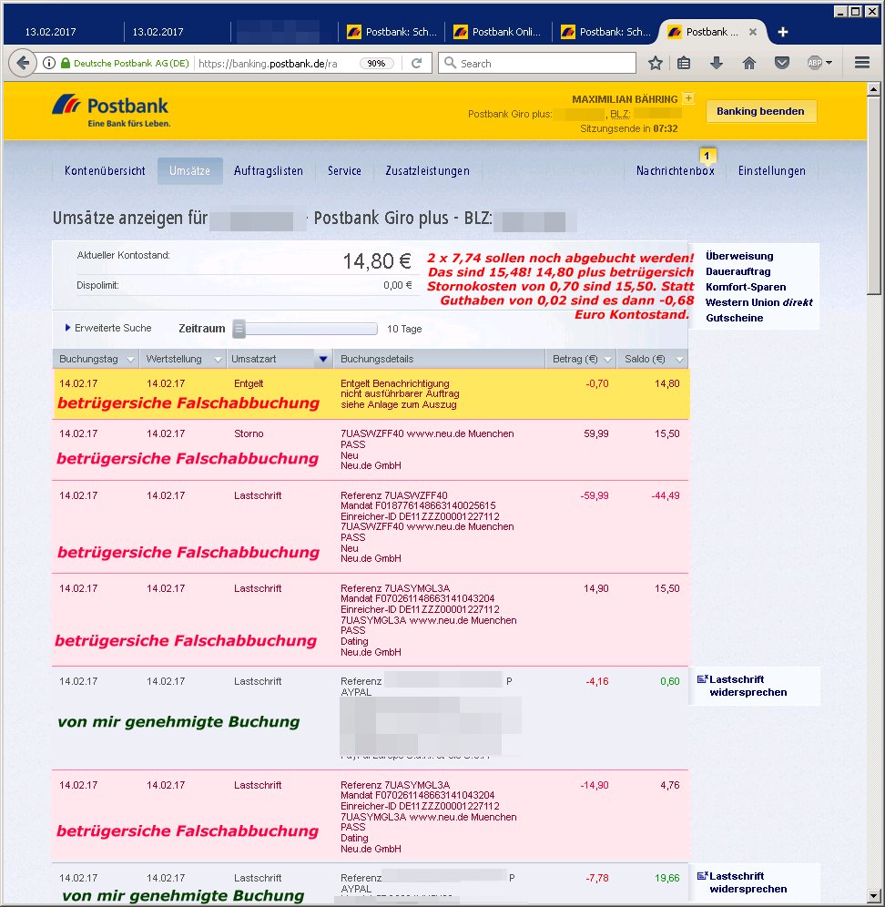Open the Adblock Plus ABP icon
The width and height of the screenshot is (885, 907).
[x=814, y=63]
